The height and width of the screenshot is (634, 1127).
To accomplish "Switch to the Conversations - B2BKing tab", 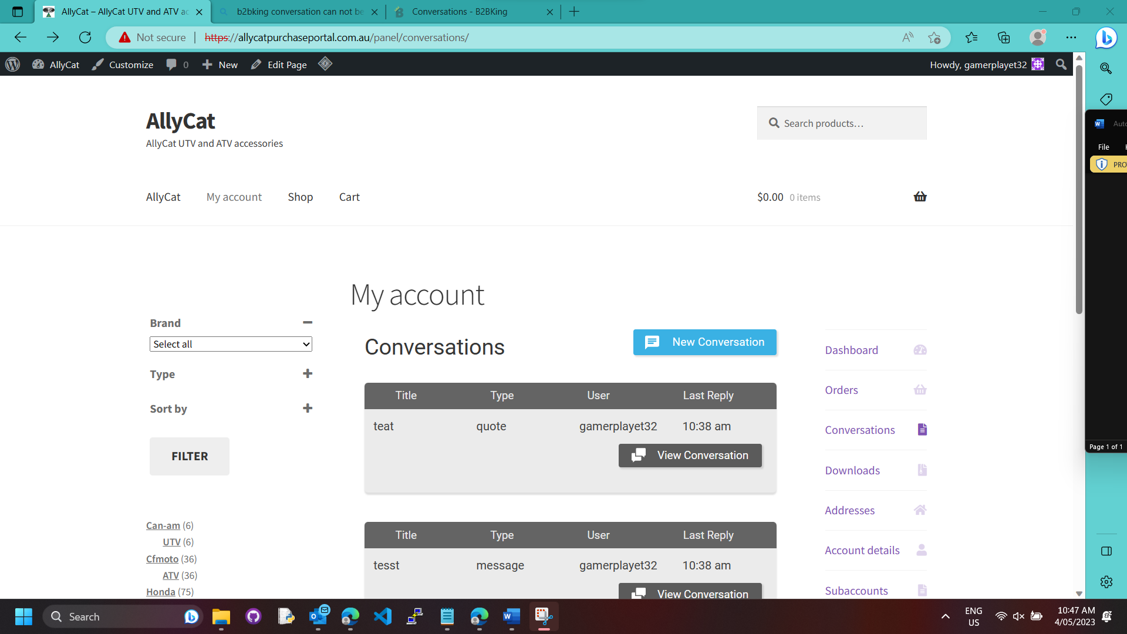I will coord(460,12).
